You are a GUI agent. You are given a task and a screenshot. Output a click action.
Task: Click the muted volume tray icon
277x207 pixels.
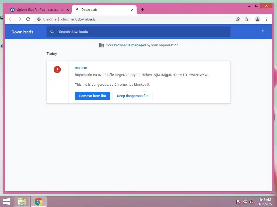tap(252, 202)
